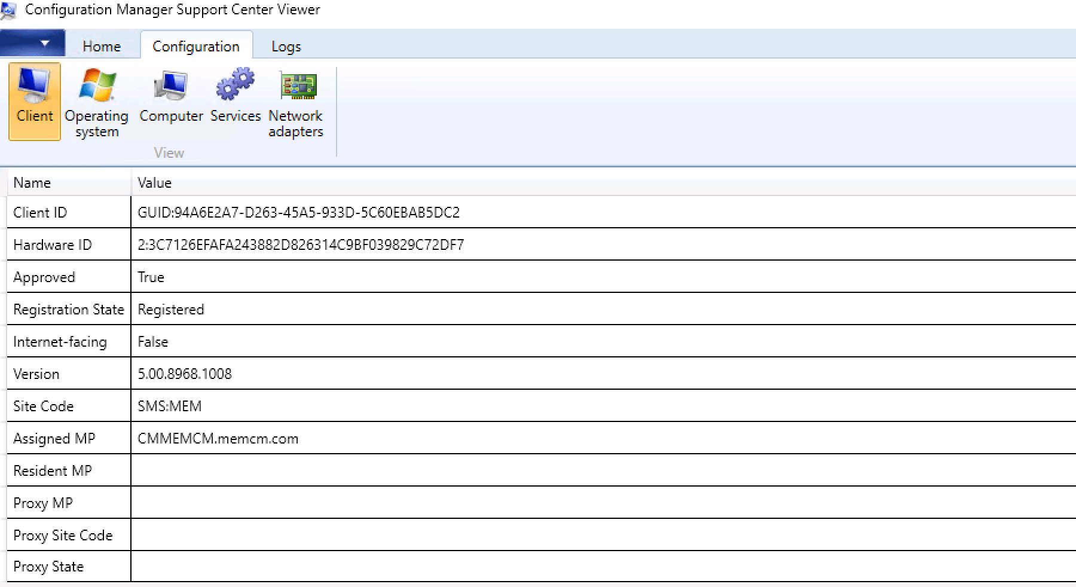Image resolution: width=1076 pixels, height=587 pixels.
Task: Switch to the Logs tab
Action: (x=286, y=46)
